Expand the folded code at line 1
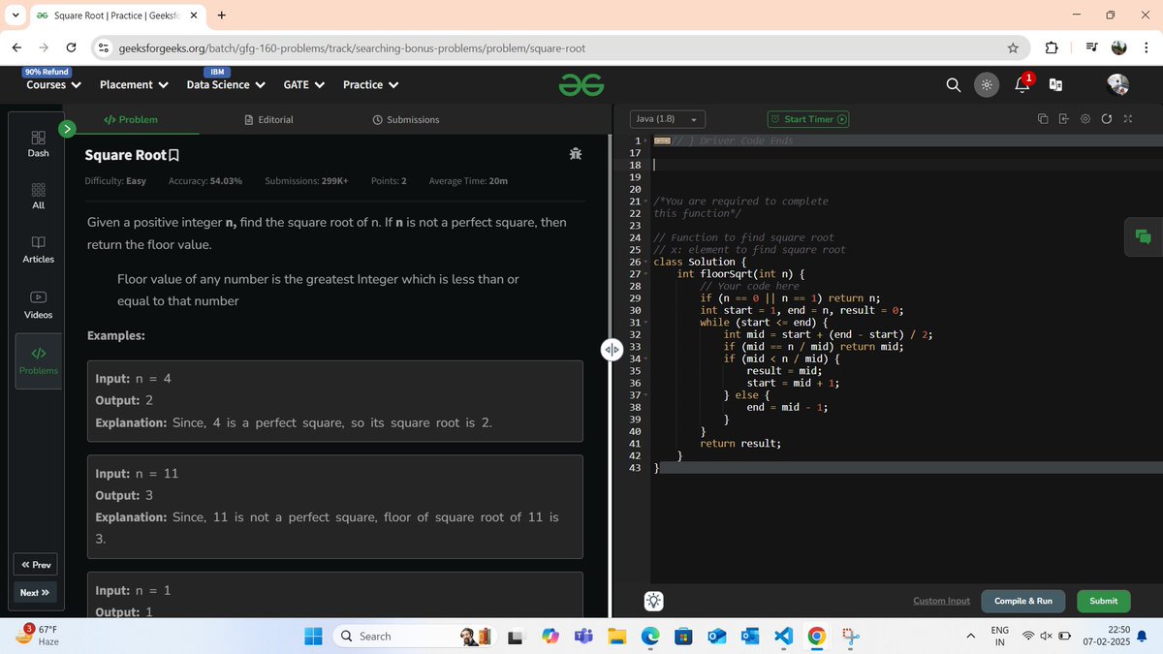 (646, 141)
